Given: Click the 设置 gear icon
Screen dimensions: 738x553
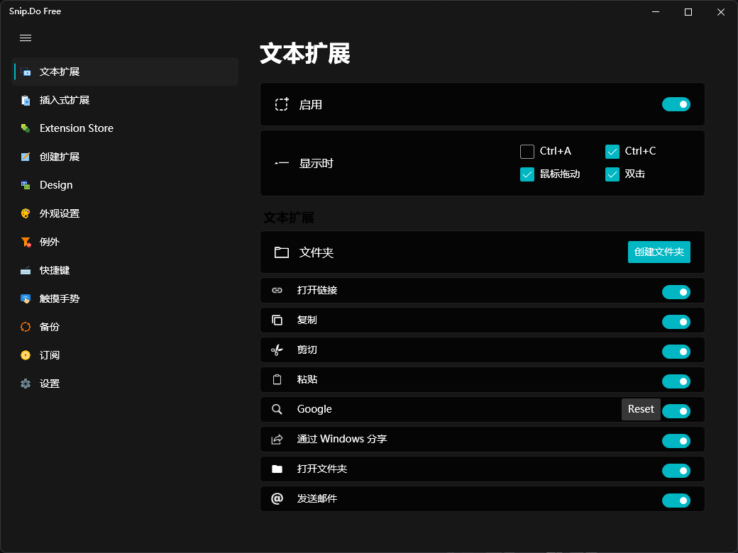Looking at the screenshot, I should click(26, 384).
